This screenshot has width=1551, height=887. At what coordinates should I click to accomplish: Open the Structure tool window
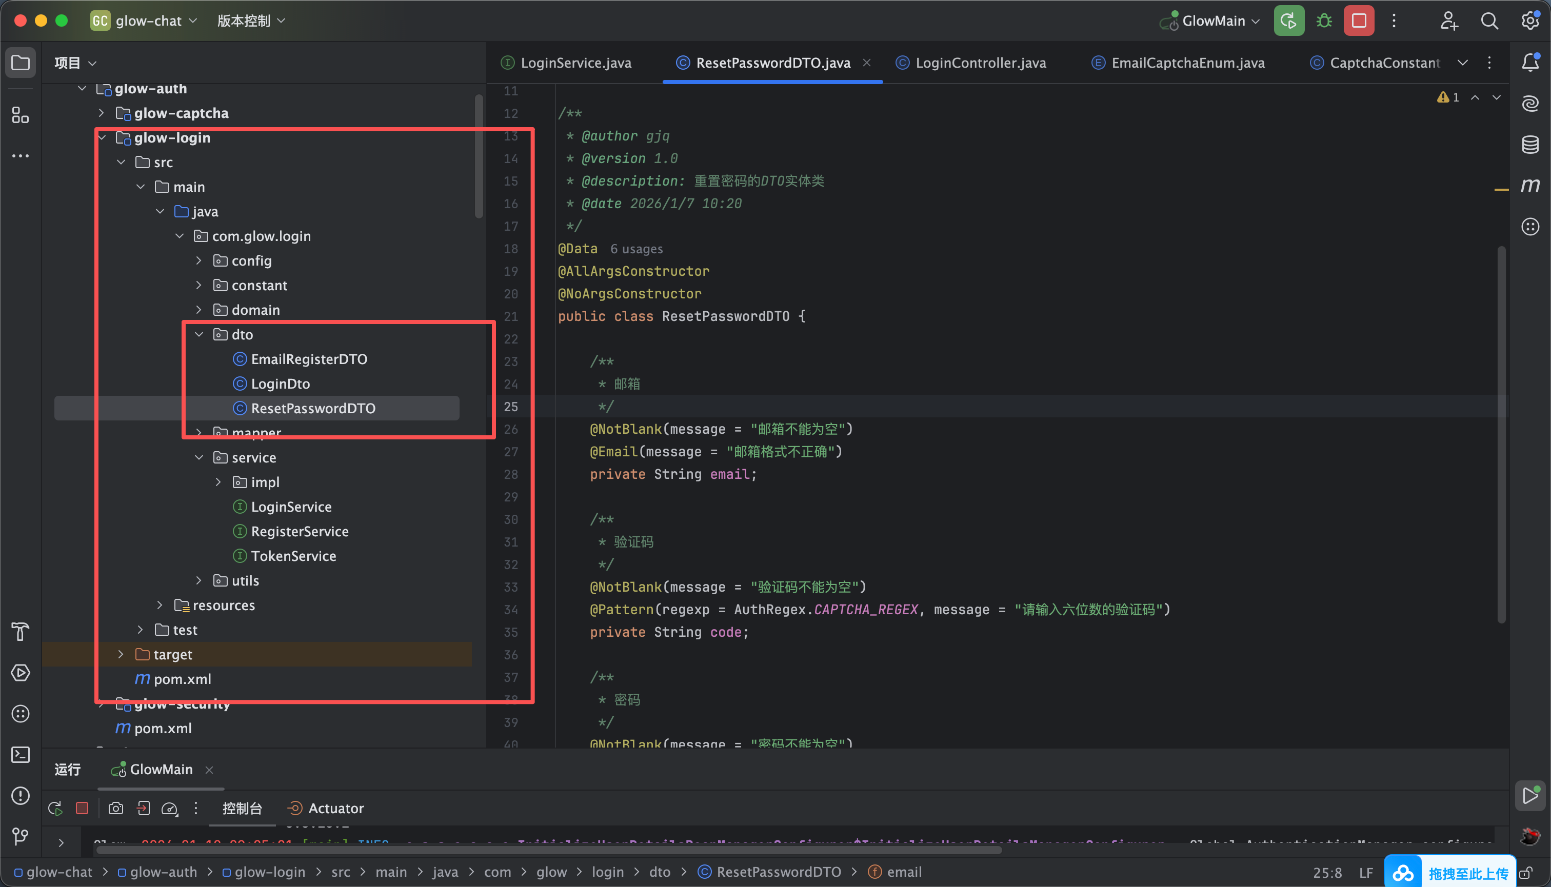[x=21, y=115]
